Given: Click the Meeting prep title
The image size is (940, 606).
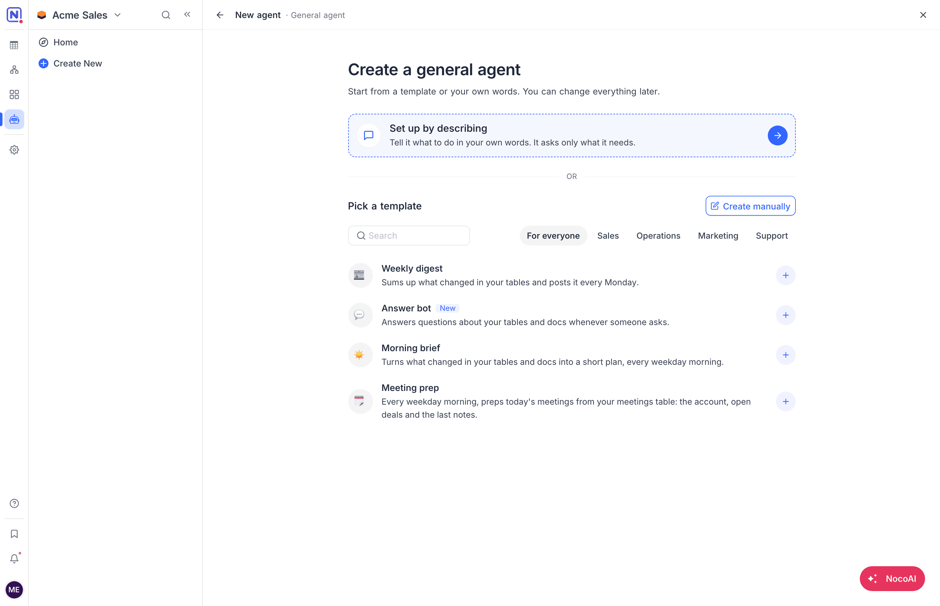Looking at the screenshot, I should (410, 388).
